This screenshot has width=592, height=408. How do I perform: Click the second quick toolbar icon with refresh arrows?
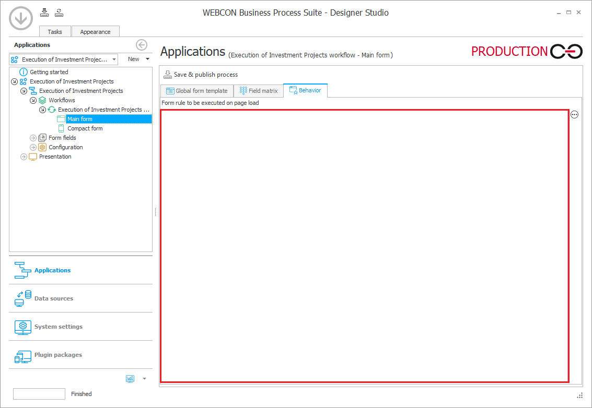tap(59, 13)
